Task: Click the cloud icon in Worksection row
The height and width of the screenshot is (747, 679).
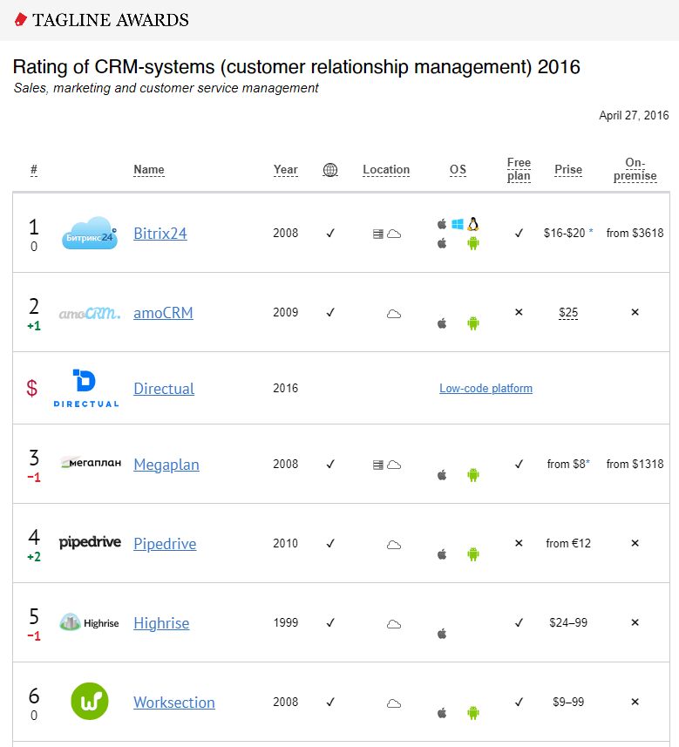Action: [394, 703]
